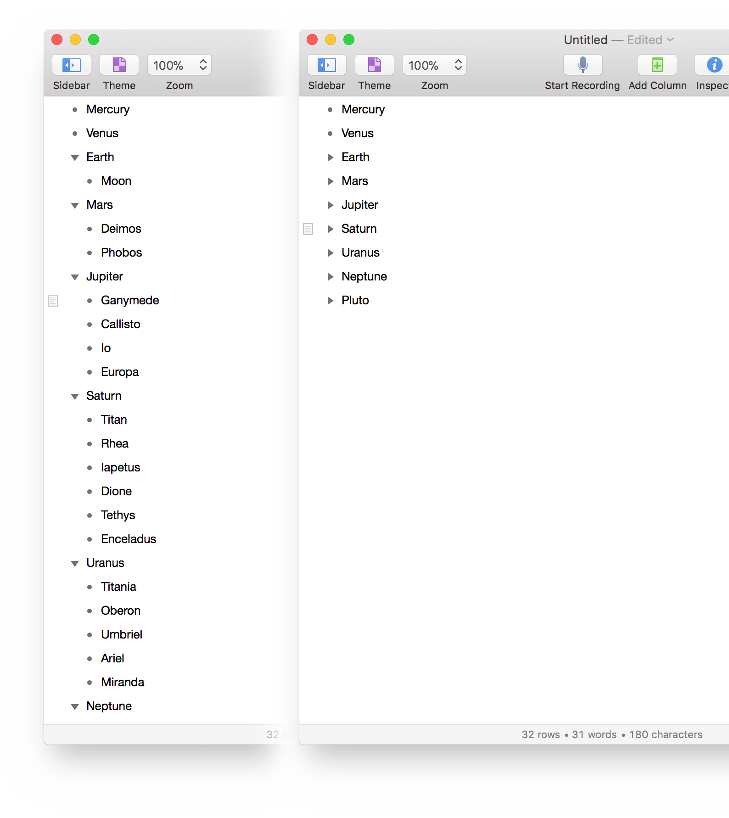Viewport: 729px width, 818px height.
Task: Open zoom 100% dropdown in left window
Action: [179, 65]
